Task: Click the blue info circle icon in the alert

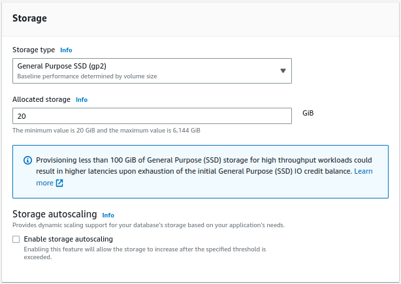Action: (x=27, y=160)
